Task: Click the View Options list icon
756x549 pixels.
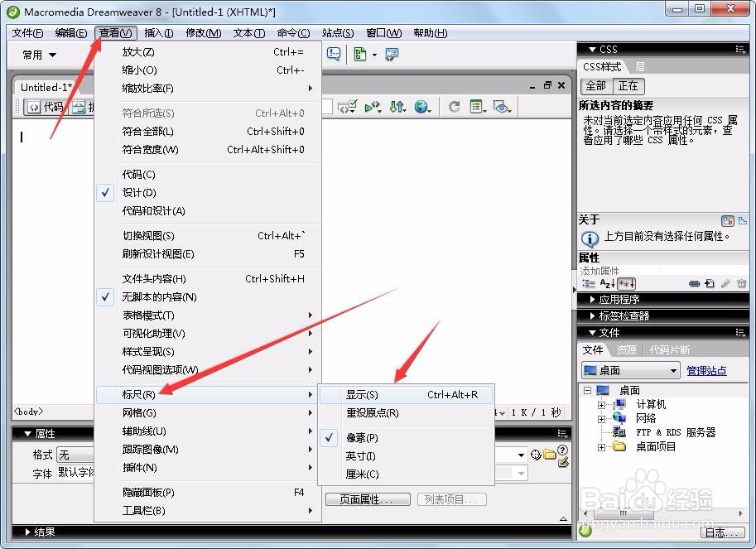Action: tap(477, 107)
